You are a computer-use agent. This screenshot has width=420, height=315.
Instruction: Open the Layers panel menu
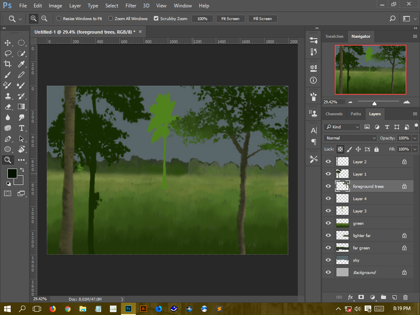[415, 114]
